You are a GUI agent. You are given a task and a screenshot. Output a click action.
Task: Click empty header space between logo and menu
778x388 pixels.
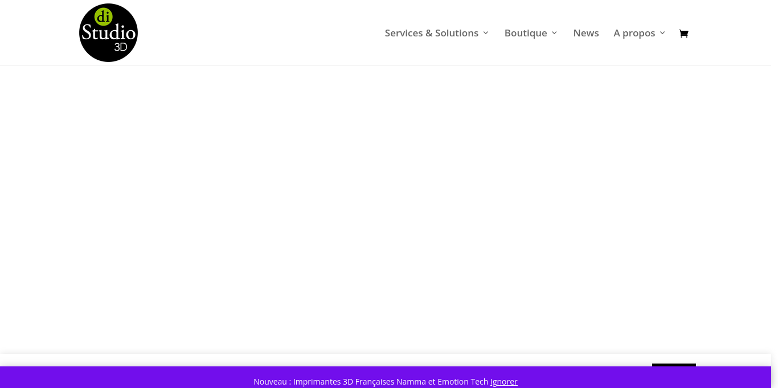click(x=256, y=33)
